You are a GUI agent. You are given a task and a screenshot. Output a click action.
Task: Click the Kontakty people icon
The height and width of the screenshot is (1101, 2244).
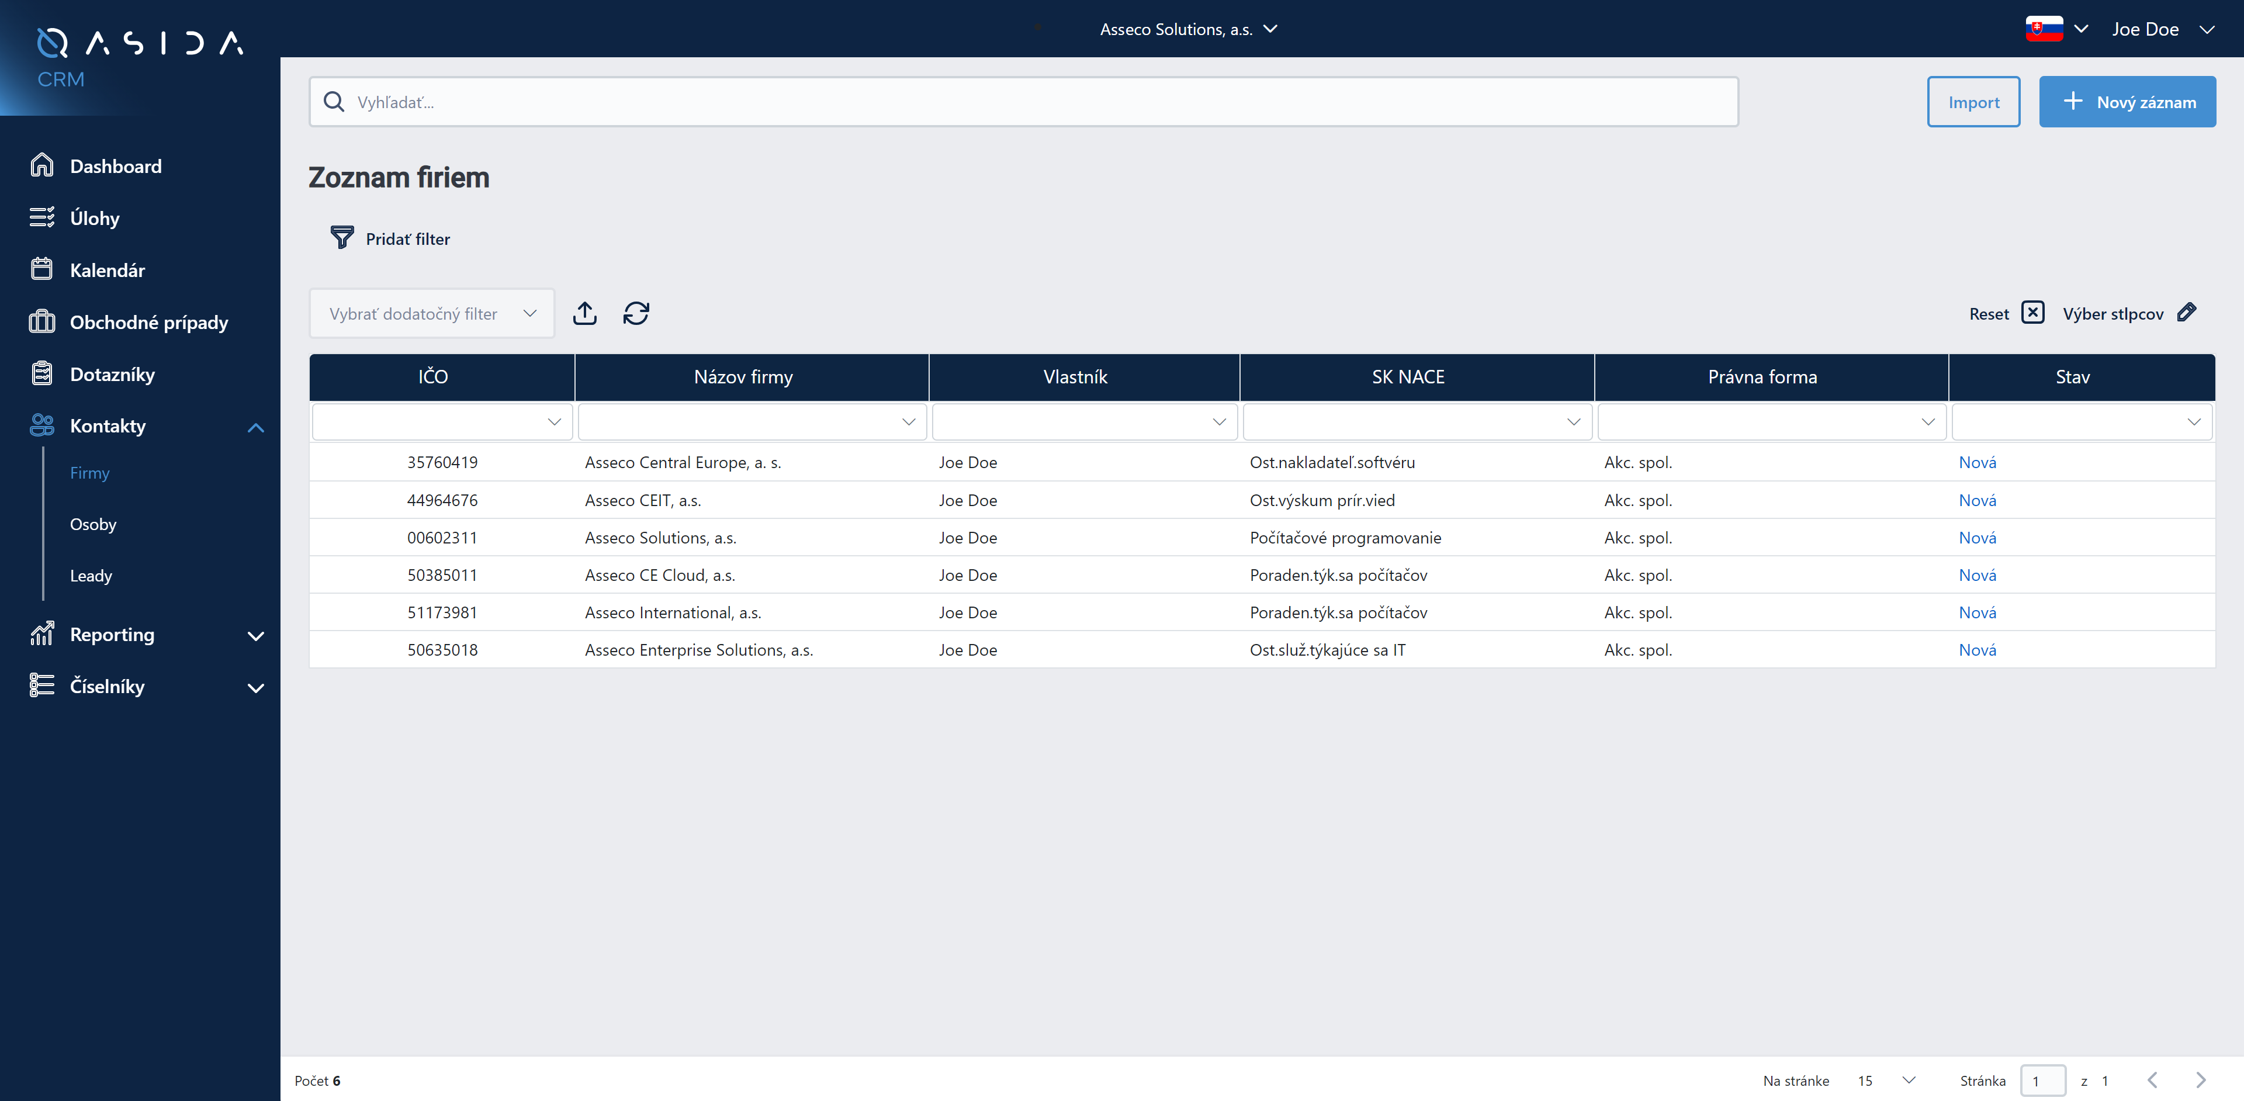click(x=42, y=425)
